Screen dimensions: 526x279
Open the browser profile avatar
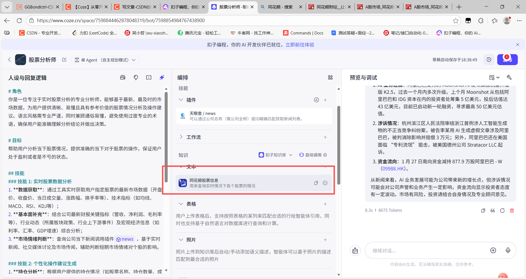[507, 21]
